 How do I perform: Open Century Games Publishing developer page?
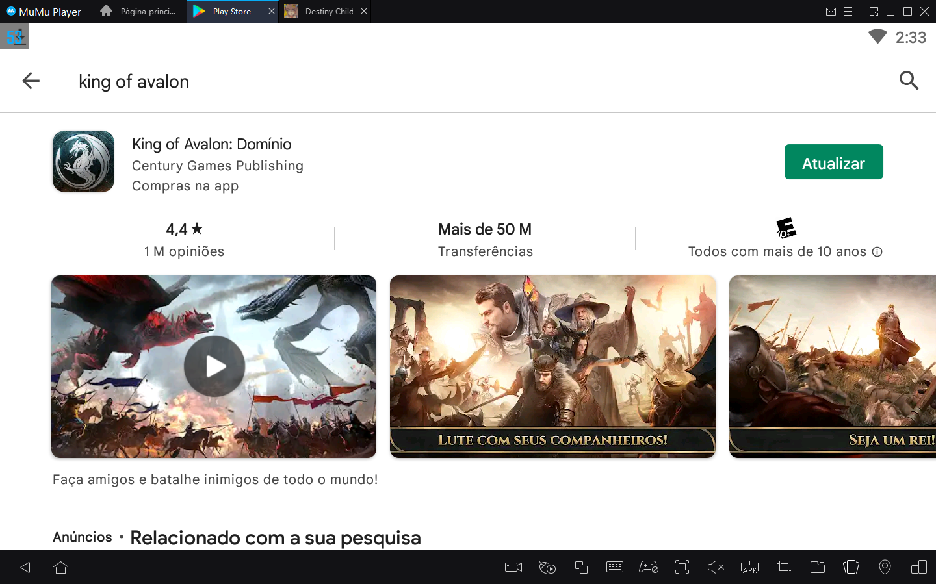(218, 166)
